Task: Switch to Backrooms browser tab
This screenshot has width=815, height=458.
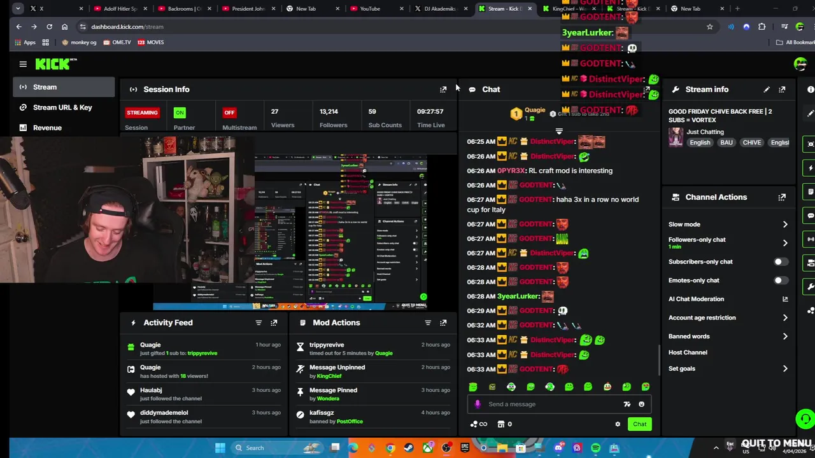Action: (x=183, y=9)
